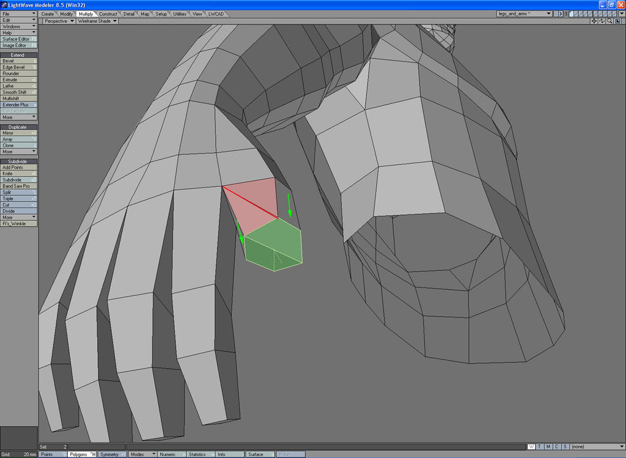Select the first layer slot

pyautogui.click(x=572, y=13)
